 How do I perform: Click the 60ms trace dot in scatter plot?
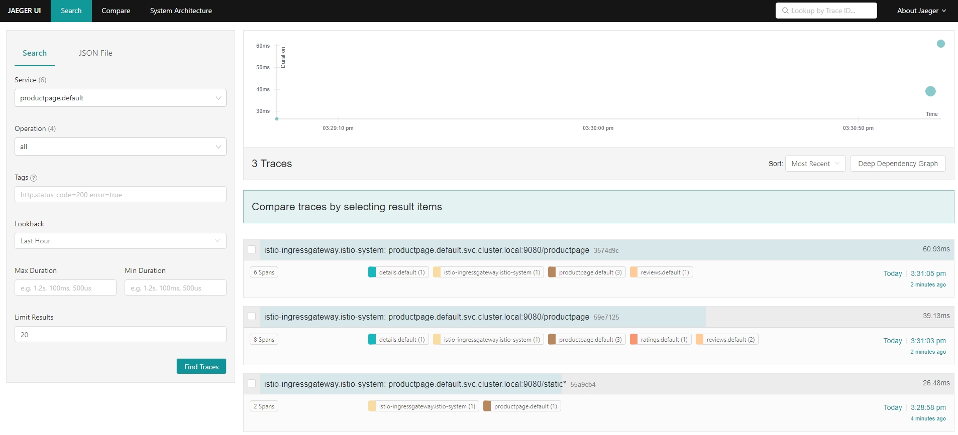click(941, 44)
